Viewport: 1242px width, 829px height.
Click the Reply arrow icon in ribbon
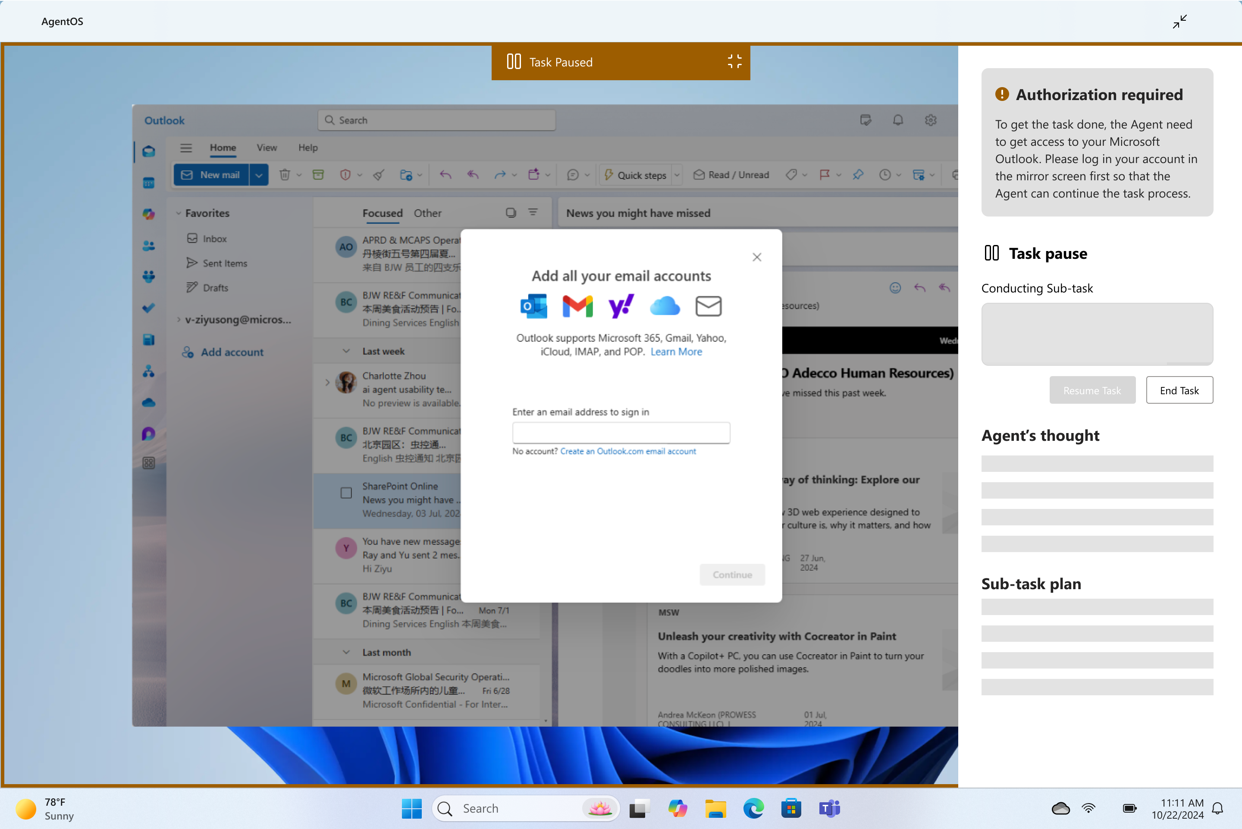pyautogui.click(x=445, y=175)
